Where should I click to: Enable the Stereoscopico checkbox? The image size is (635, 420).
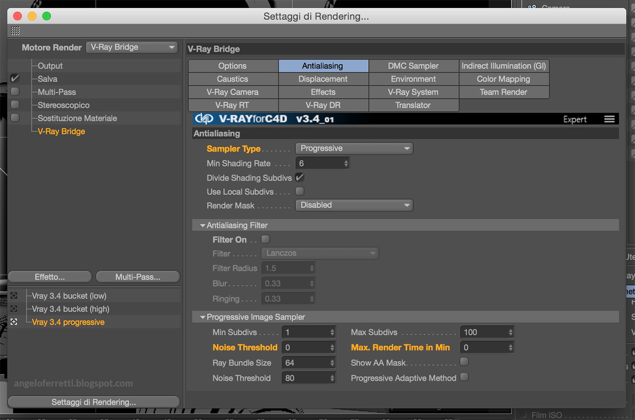15,104
